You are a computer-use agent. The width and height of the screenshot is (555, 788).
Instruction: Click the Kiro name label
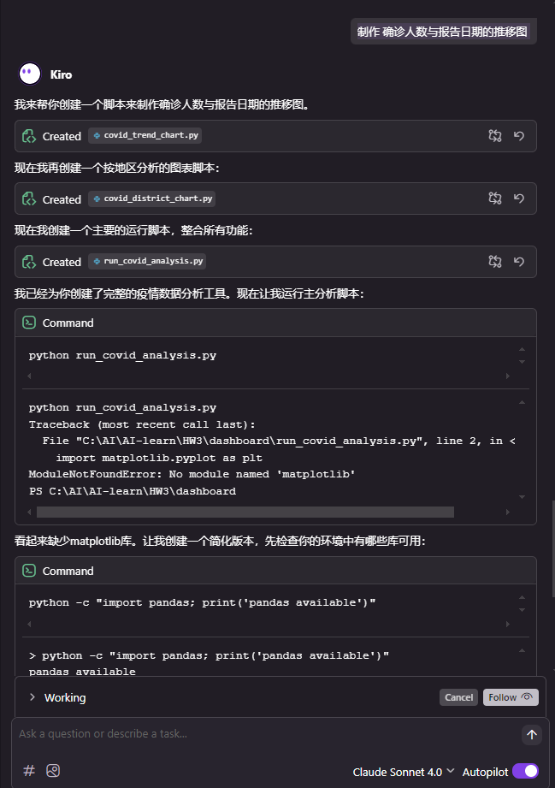[x=62, y=74]
